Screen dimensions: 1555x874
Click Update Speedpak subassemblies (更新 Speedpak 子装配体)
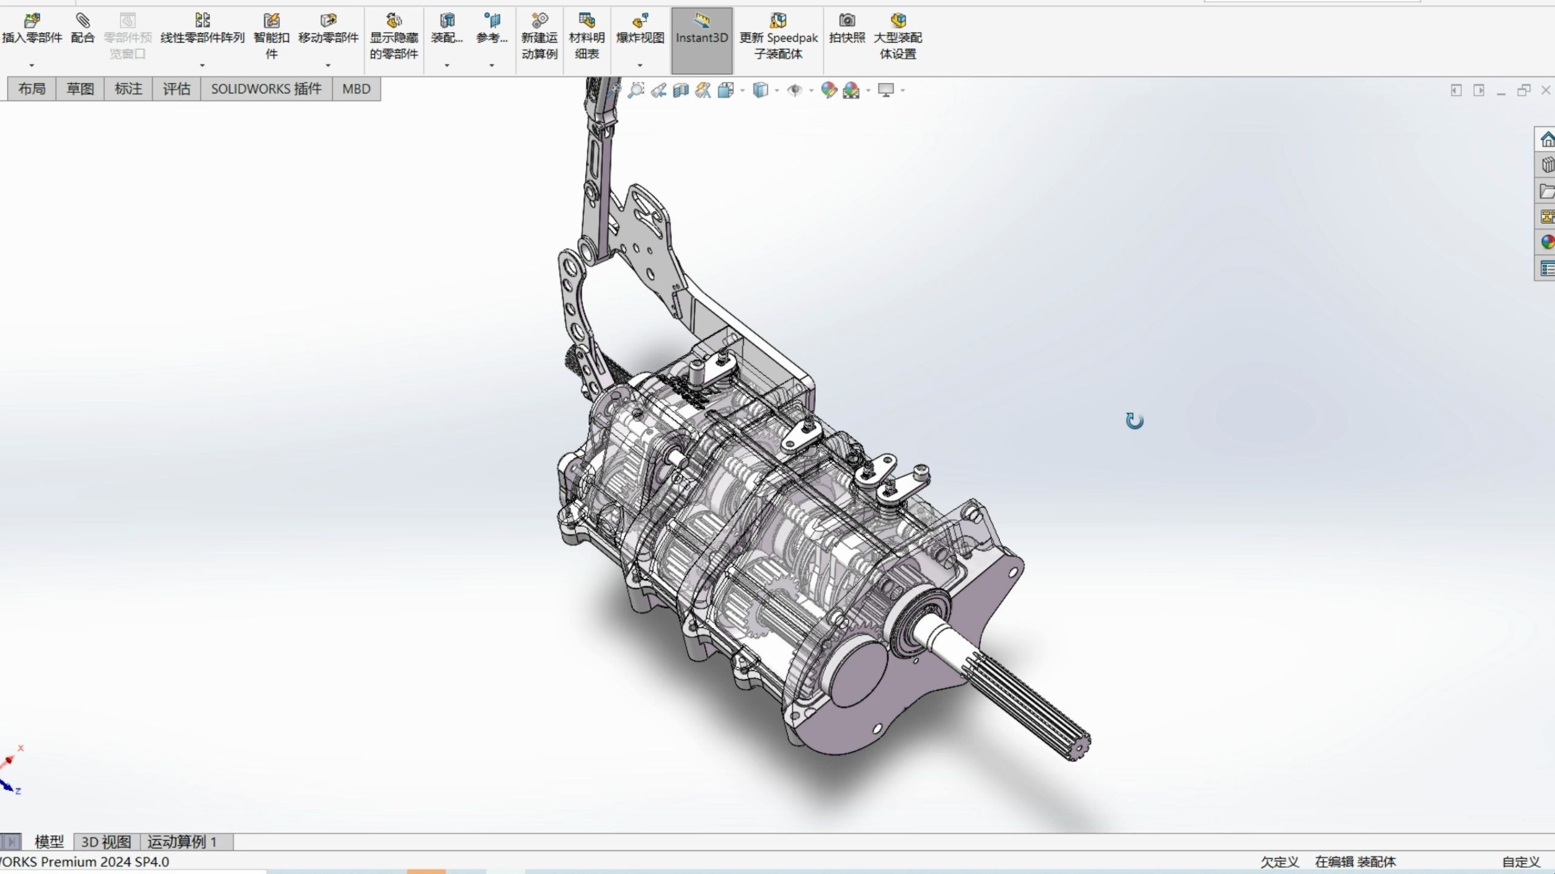pos(778,36)
